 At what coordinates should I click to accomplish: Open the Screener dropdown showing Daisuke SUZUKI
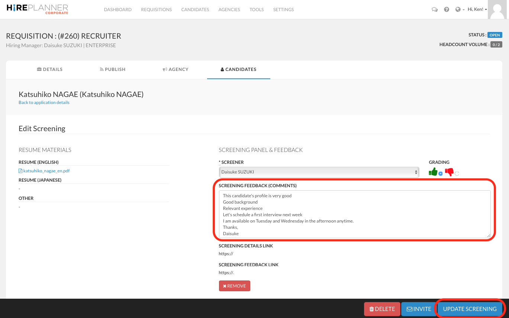coord(319,172)
